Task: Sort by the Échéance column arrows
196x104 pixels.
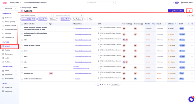Action: (x=177, y=24)
